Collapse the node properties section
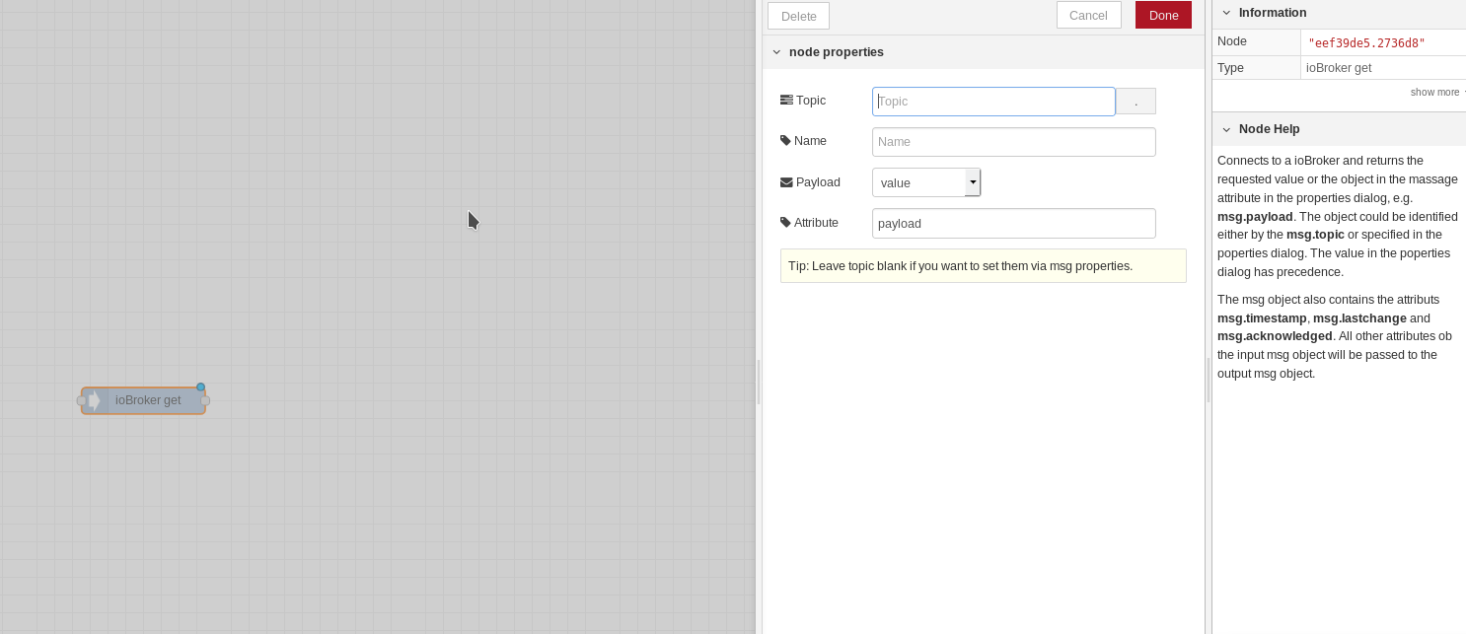Viewport: 1466px width, 634px height. [x=776, y=52]
